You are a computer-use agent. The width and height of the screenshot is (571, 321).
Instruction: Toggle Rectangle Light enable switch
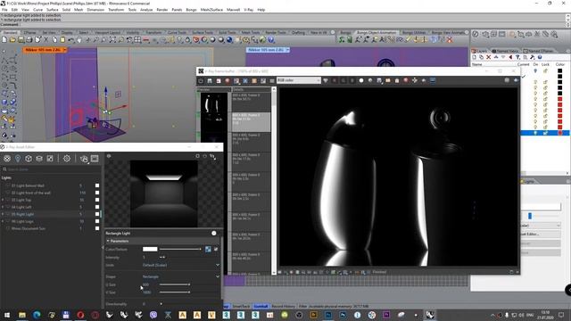[x=214, y=233]
